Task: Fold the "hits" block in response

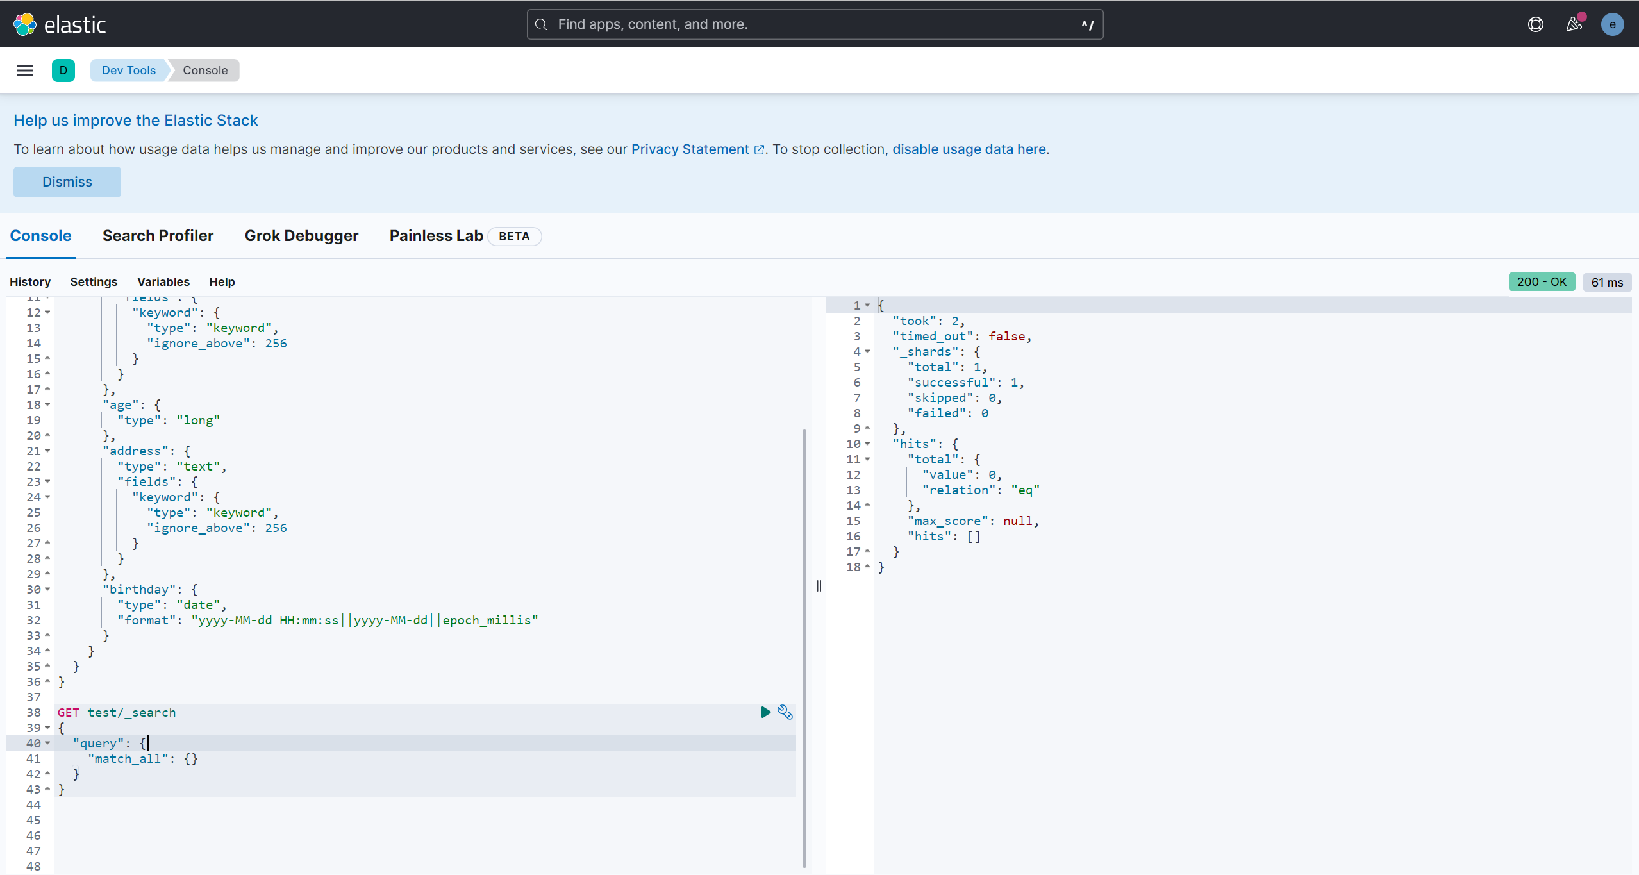Action: click(867, 444)
